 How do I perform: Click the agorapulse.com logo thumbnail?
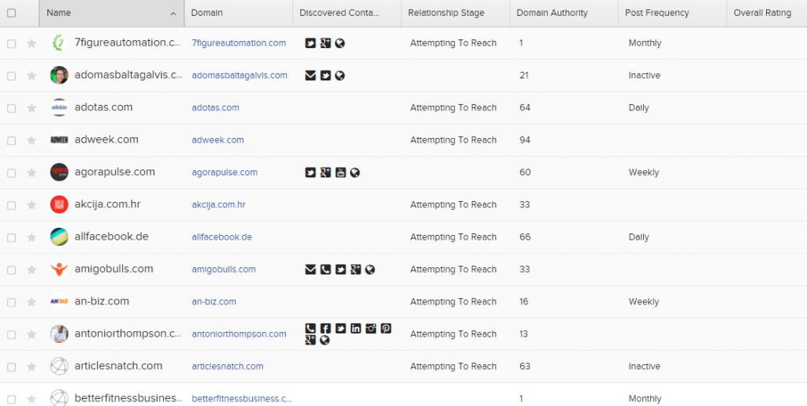click(59, 172)
